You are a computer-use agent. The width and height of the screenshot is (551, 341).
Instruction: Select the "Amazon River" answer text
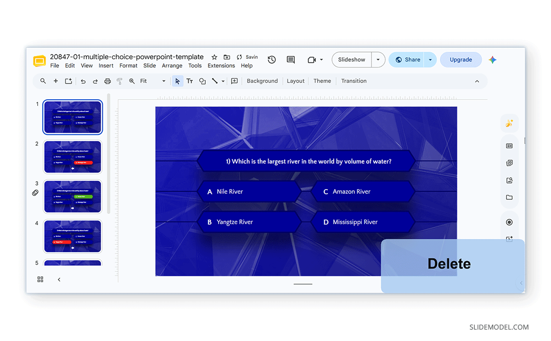pyautogui.click(x=351, y=191)
